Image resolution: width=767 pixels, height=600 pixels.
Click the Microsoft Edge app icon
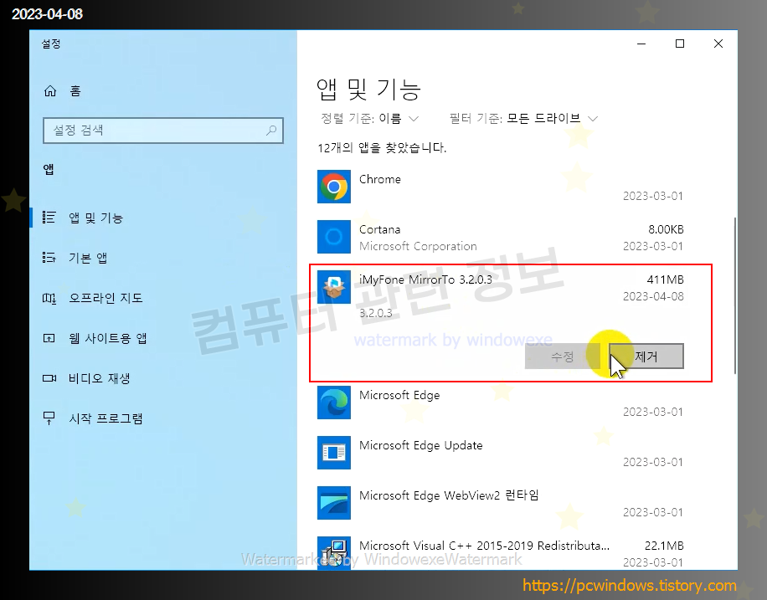click(333, 403)
